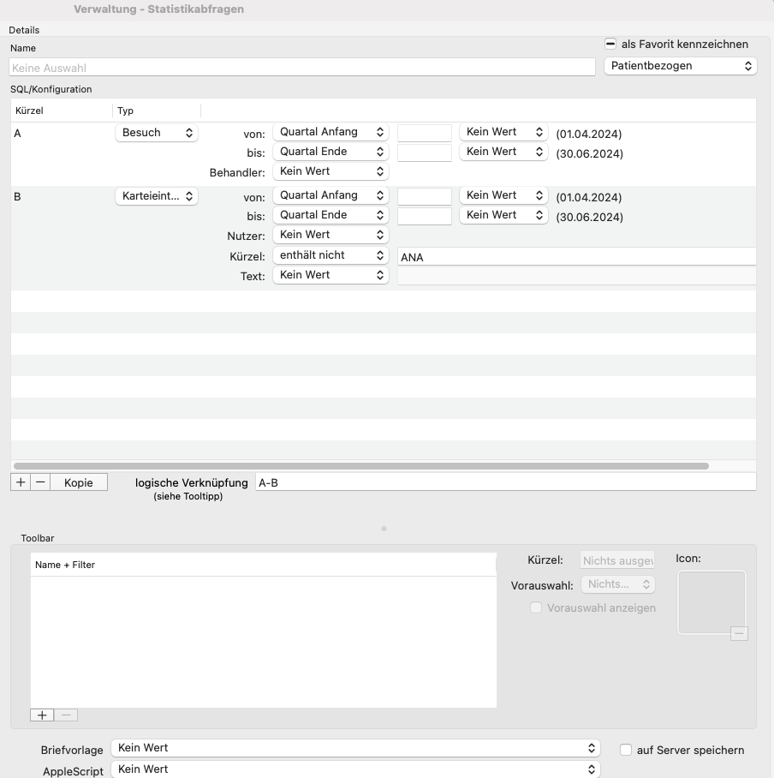The image size is (774, 778).
Task: Click the Kürzel field containing ANA
Action: (577, 257)
